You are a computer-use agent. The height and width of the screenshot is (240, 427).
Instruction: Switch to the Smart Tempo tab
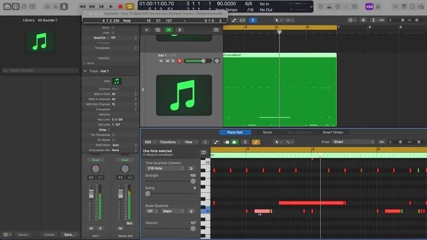click(x=333, y=132)
